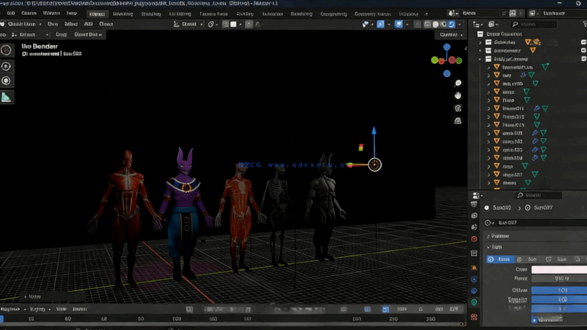Toggle X-ray mode button
Viewport: 587px width, 330px height.
coord(418,24)
